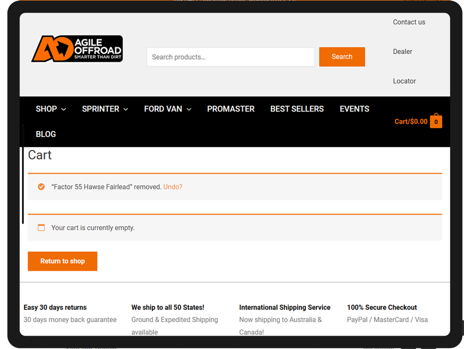Open the Contact us link
464x349 pixels.
(x=409, y=22)
